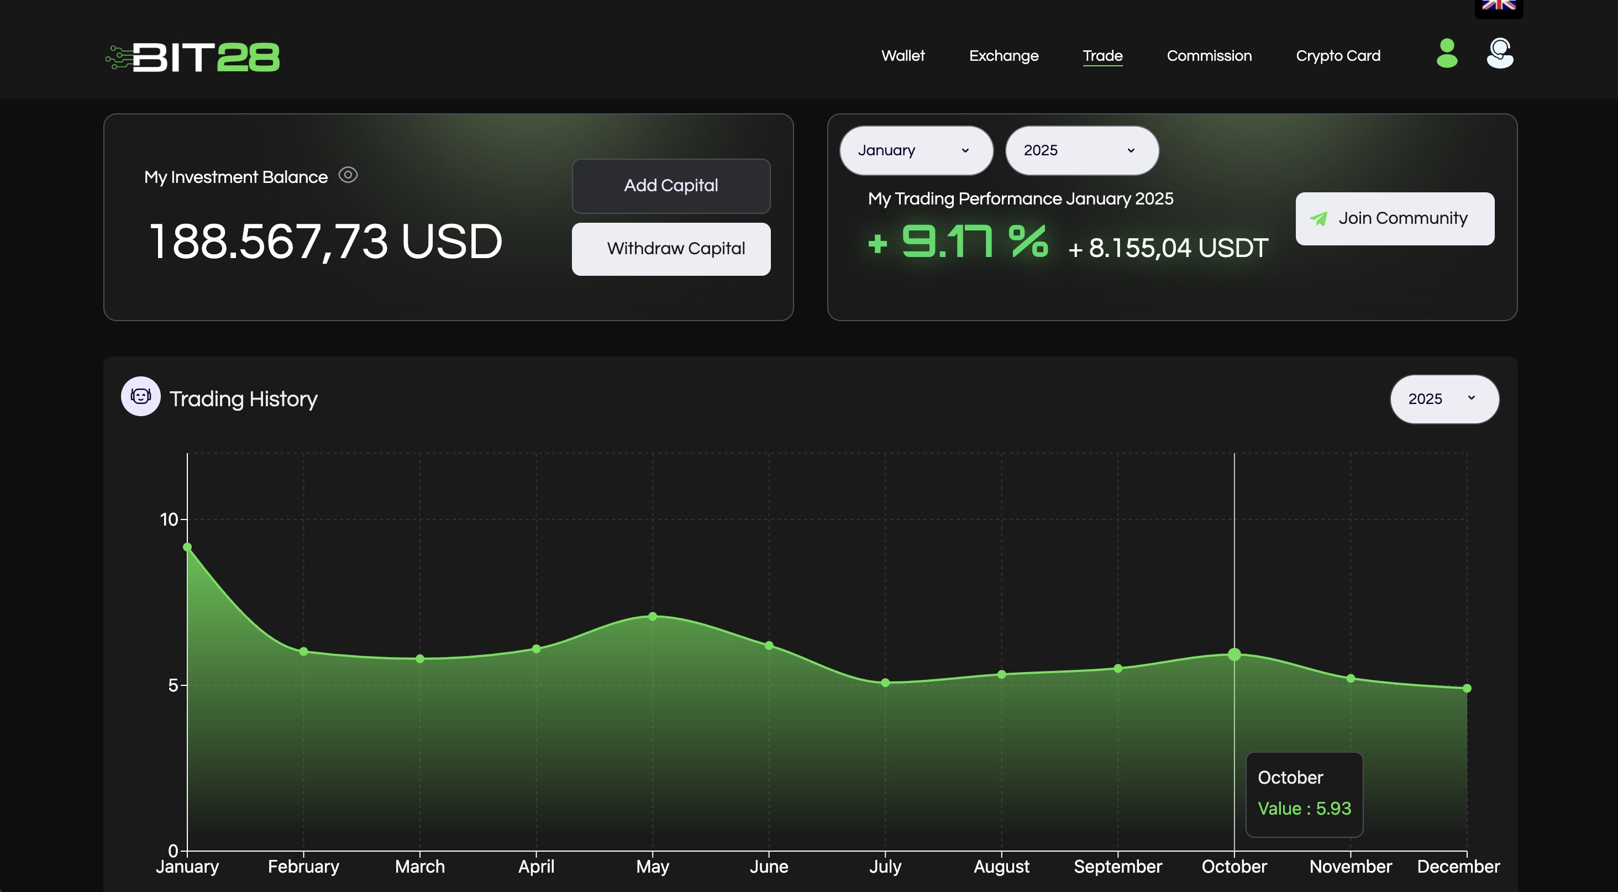This screenshot has height=892, width=1618.
Task: Switch to the Wallet section
Action: pyautogui.click(x=903, y=56)
